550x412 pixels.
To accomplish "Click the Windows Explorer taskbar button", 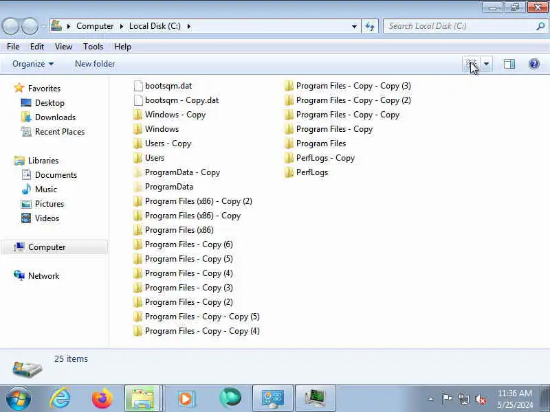I will click(143, 398).
